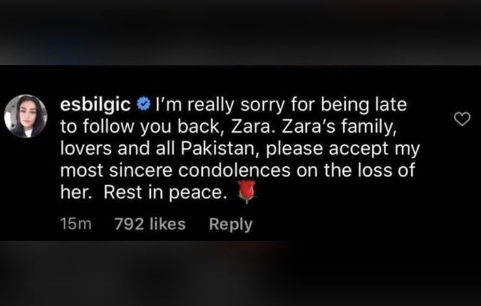Click the 15m timestamp
Screen dimensions: 481x306
coord(76,224)
